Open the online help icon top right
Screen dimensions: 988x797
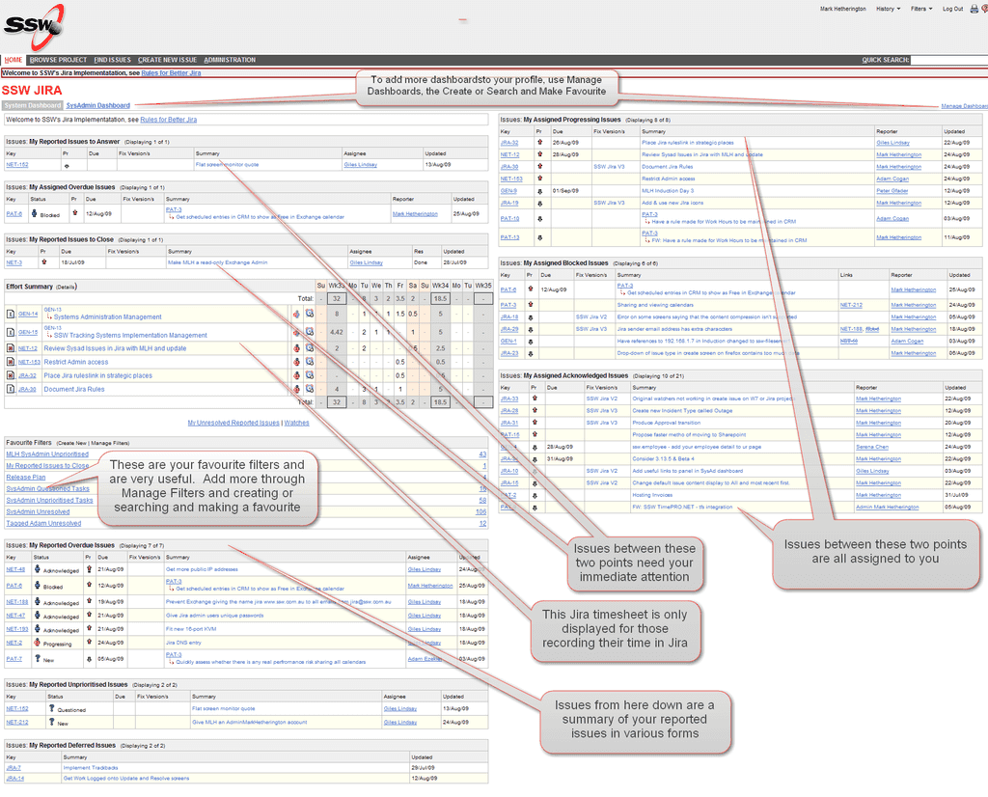coord(985,8)
